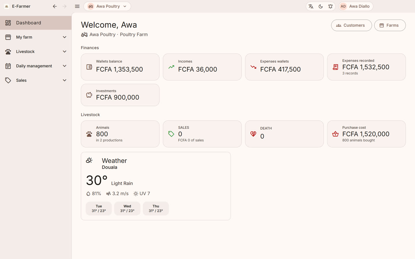Click the Awa Diallo user name
Image resolution: width=415 pixels, height=259 pixels.
point(359,6)
